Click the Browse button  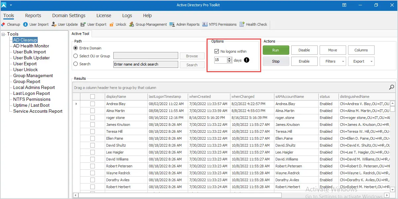pyautogui.click(x=192, y=56)
